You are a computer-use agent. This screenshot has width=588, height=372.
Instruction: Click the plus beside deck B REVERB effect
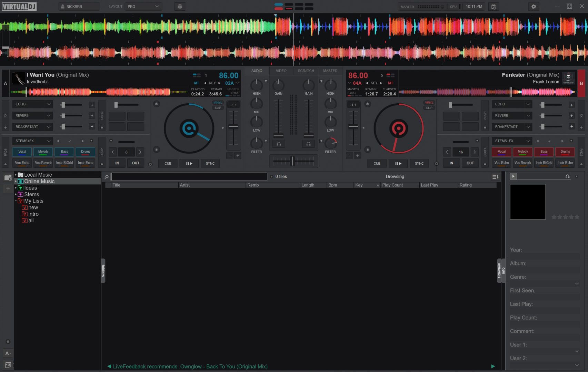[571, 116]
